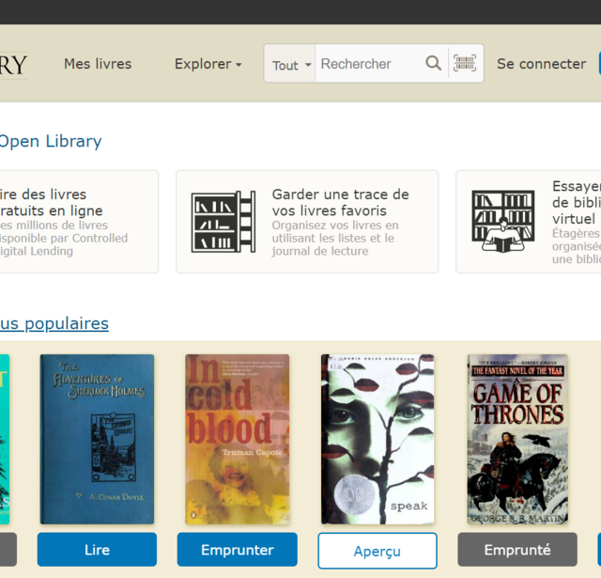Screen dimensions: 601x578
Task: Click Emprunter under In Cold Blood
Action: point(238,549)
